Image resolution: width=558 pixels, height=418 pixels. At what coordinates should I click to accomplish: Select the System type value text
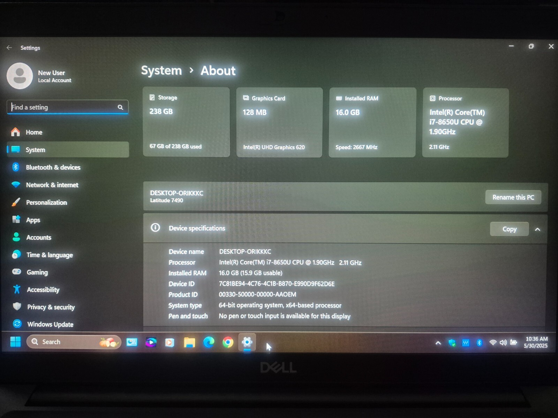tap(280, 305)
